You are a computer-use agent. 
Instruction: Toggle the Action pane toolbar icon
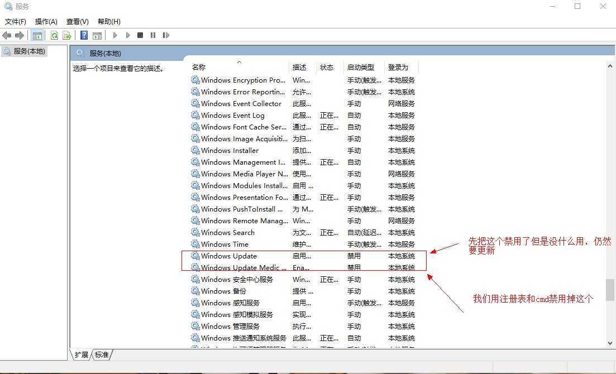tap(97, 35)
